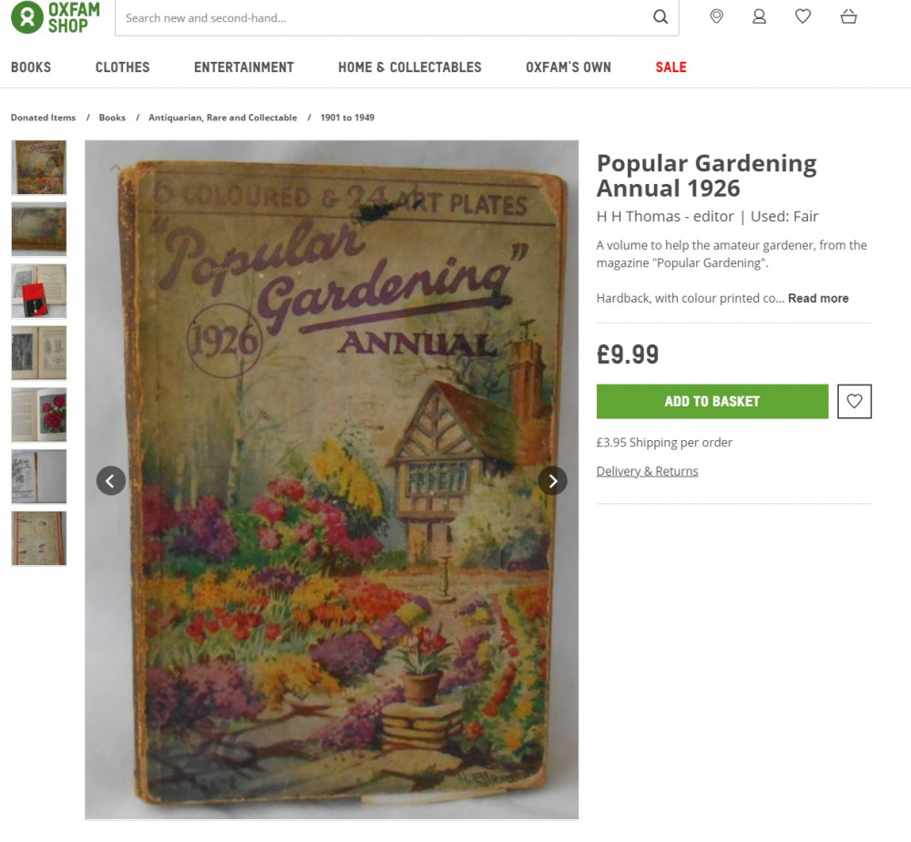Click the search magnifier icon
This screenshot has width=911, height=842.
point(660,16)
